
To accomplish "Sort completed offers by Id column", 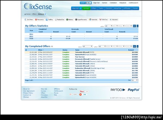I will tap(26, 50).
